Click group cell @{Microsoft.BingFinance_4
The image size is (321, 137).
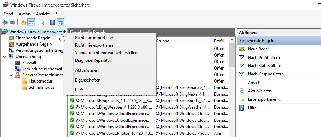tap(183, 88)
